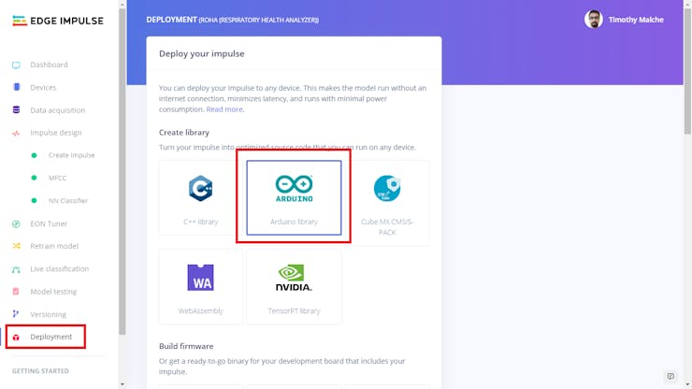
Task: Open the Versioning page
Action: click(48, 314)
